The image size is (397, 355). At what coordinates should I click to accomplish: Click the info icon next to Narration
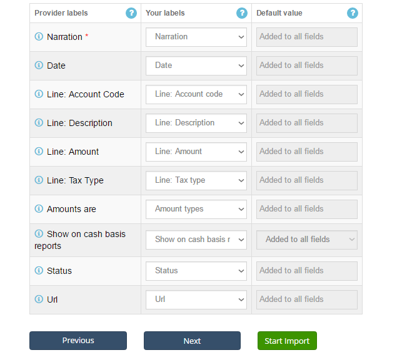(39, 37)
